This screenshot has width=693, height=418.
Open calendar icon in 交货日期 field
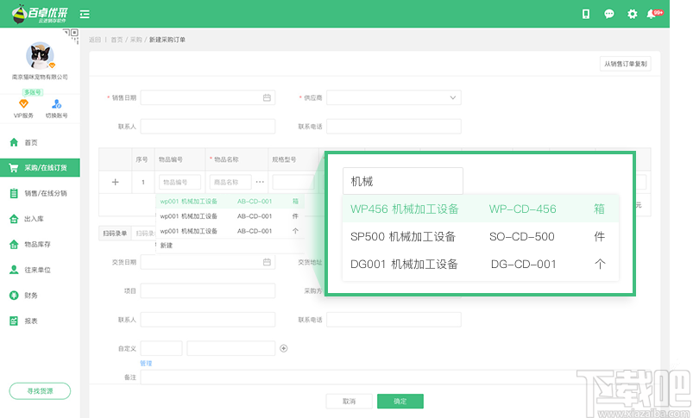(x=267, y=262)
